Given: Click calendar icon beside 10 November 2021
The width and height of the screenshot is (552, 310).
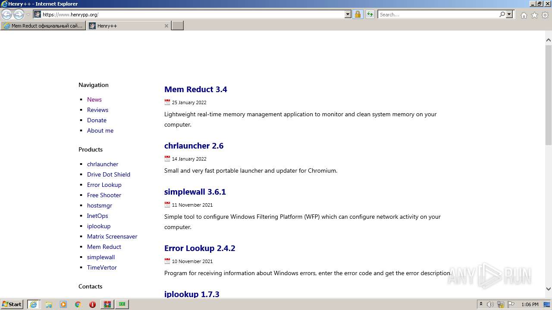Looking at the screenshot, I should pos(167,261).
